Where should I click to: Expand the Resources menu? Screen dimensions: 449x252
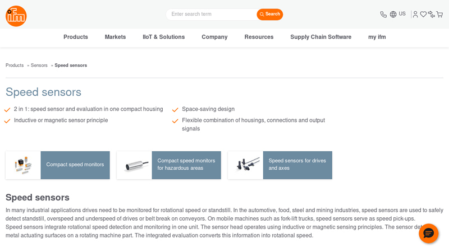click(259, 37)
